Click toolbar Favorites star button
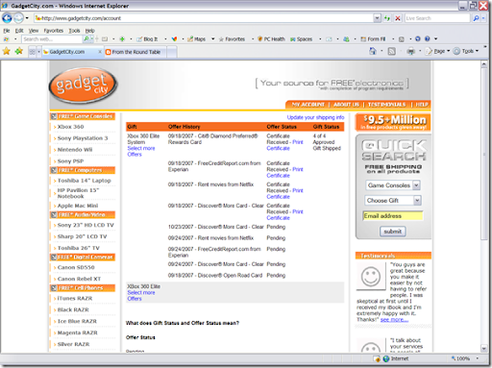The width and height of the screenshot is (492, 368). pyautogui.click(x=232, y=39)
